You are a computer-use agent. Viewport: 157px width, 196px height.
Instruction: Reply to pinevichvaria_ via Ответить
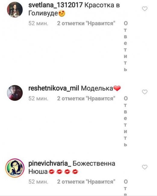point(126,188)
